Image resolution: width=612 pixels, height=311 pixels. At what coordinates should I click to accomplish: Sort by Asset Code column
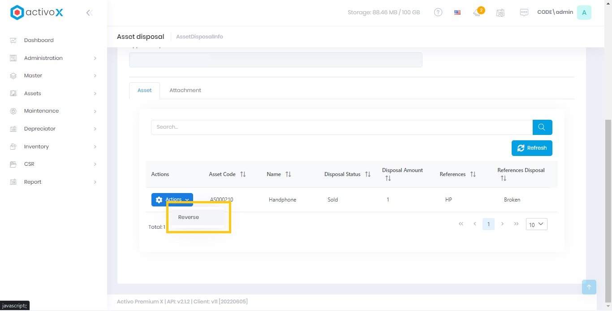243,174
